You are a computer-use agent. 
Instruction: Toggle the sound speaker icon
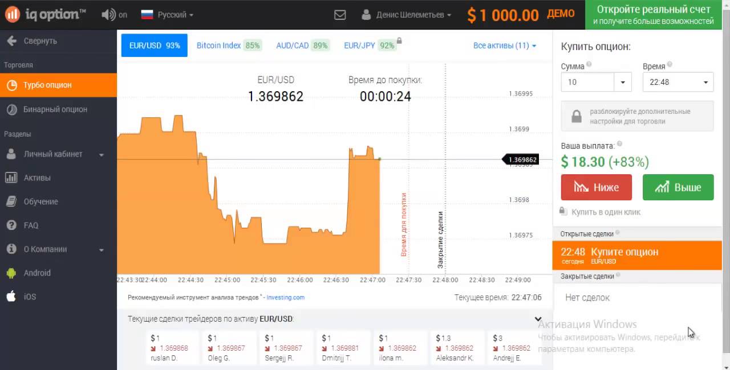108,15
